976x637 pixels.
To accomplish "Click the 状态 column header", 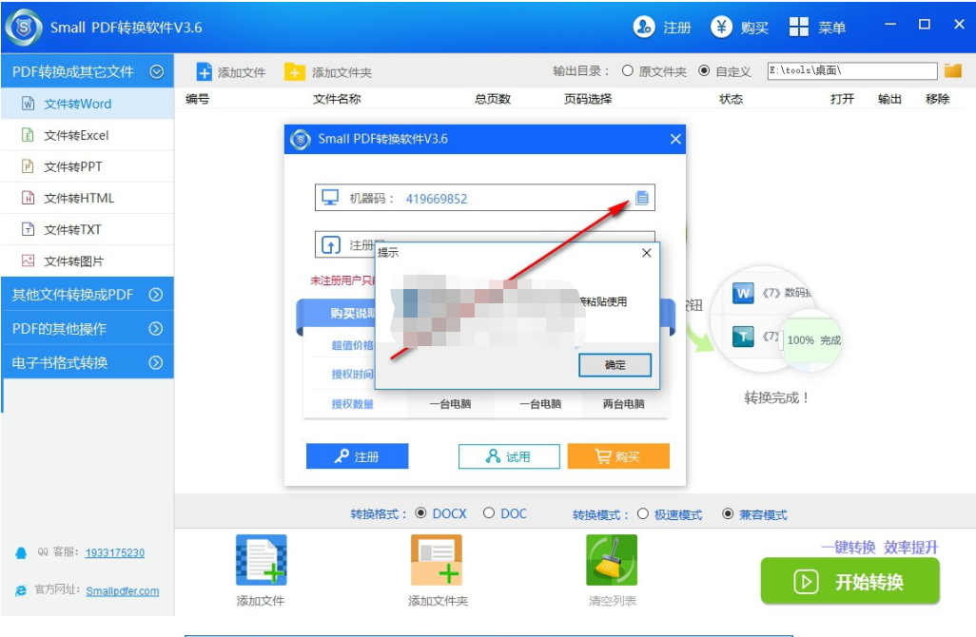I will tap(732, 99).
